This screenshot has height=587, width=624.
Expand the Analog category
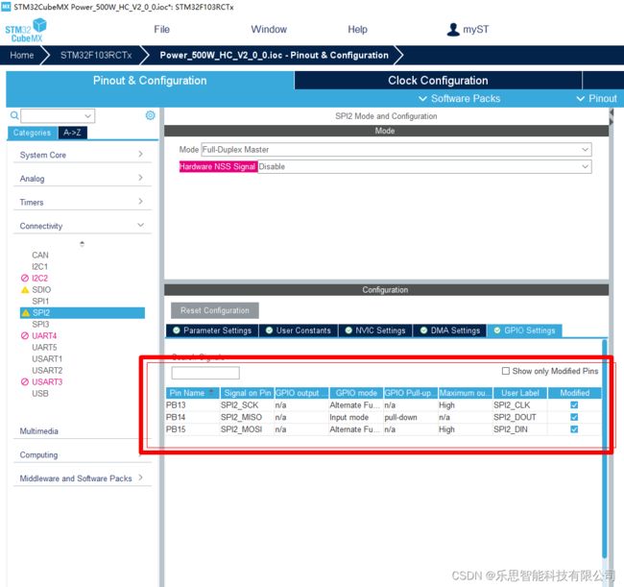click(x=82, y=179)
